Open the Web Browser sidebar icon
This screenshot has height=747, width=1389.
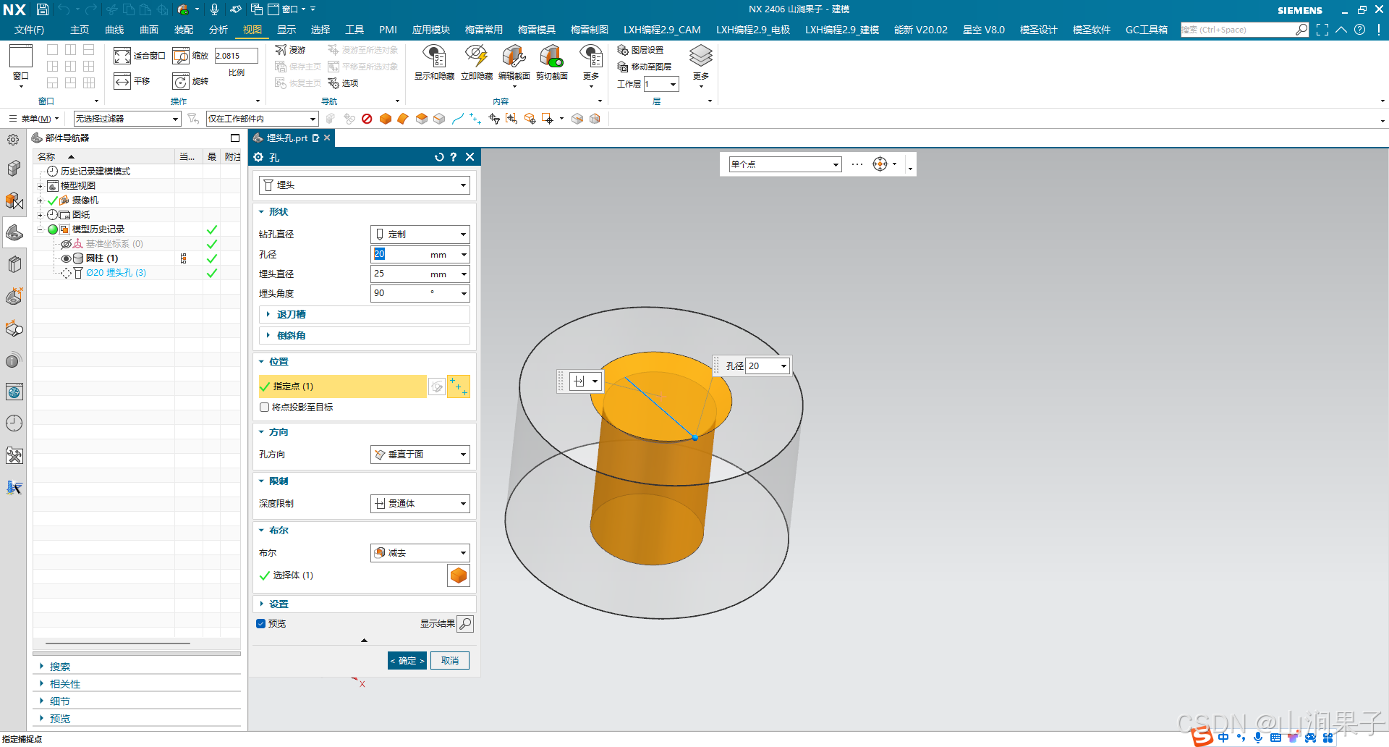coord(14,392)
